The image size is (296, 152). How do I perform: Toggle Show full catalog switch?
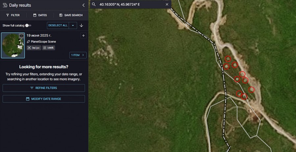click(28, 25)
